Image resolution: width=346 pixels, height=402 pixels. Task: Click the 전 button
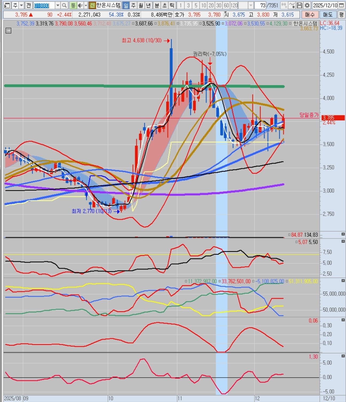29,5
